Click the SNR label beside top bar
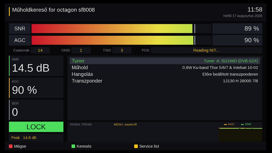272x153 pixels. [20, 28]
